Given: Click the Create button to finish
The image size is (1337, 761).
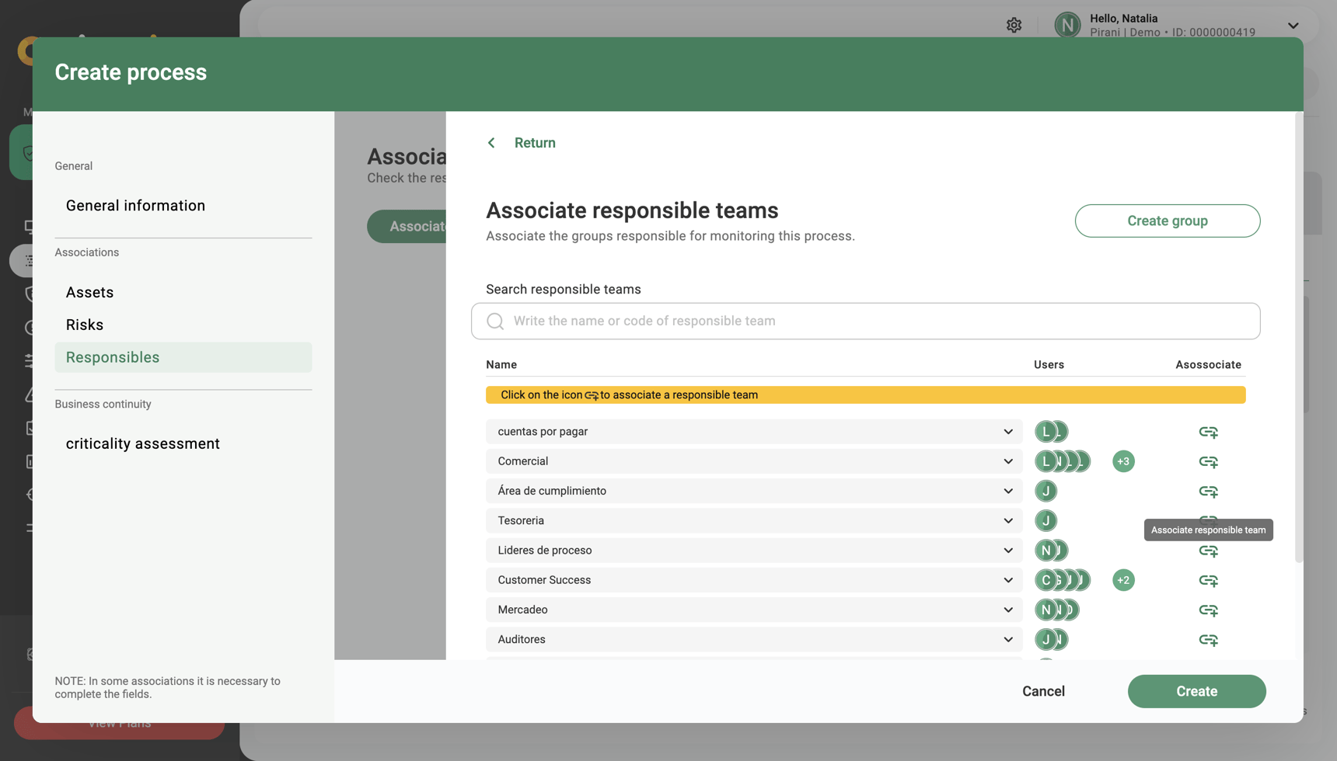Looking at the screenshot, I should click(x=1196, y=691).
